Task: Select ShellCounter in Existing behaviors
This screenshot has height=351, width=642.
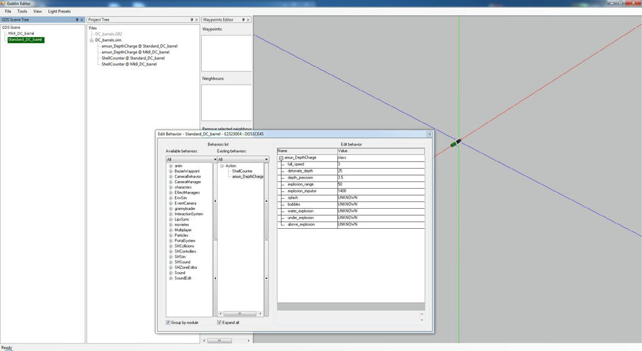Action: coord(242,171)
